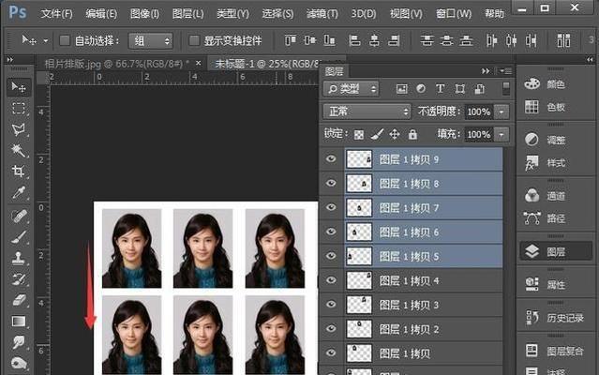Toggle the layer filter on/off switch
The image size is (599, 375).
(506, 89)
